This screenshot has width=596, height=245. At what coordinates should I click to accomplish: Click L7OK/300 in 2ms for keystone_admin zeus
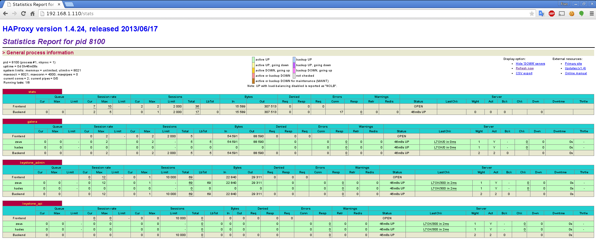point(444,183)
